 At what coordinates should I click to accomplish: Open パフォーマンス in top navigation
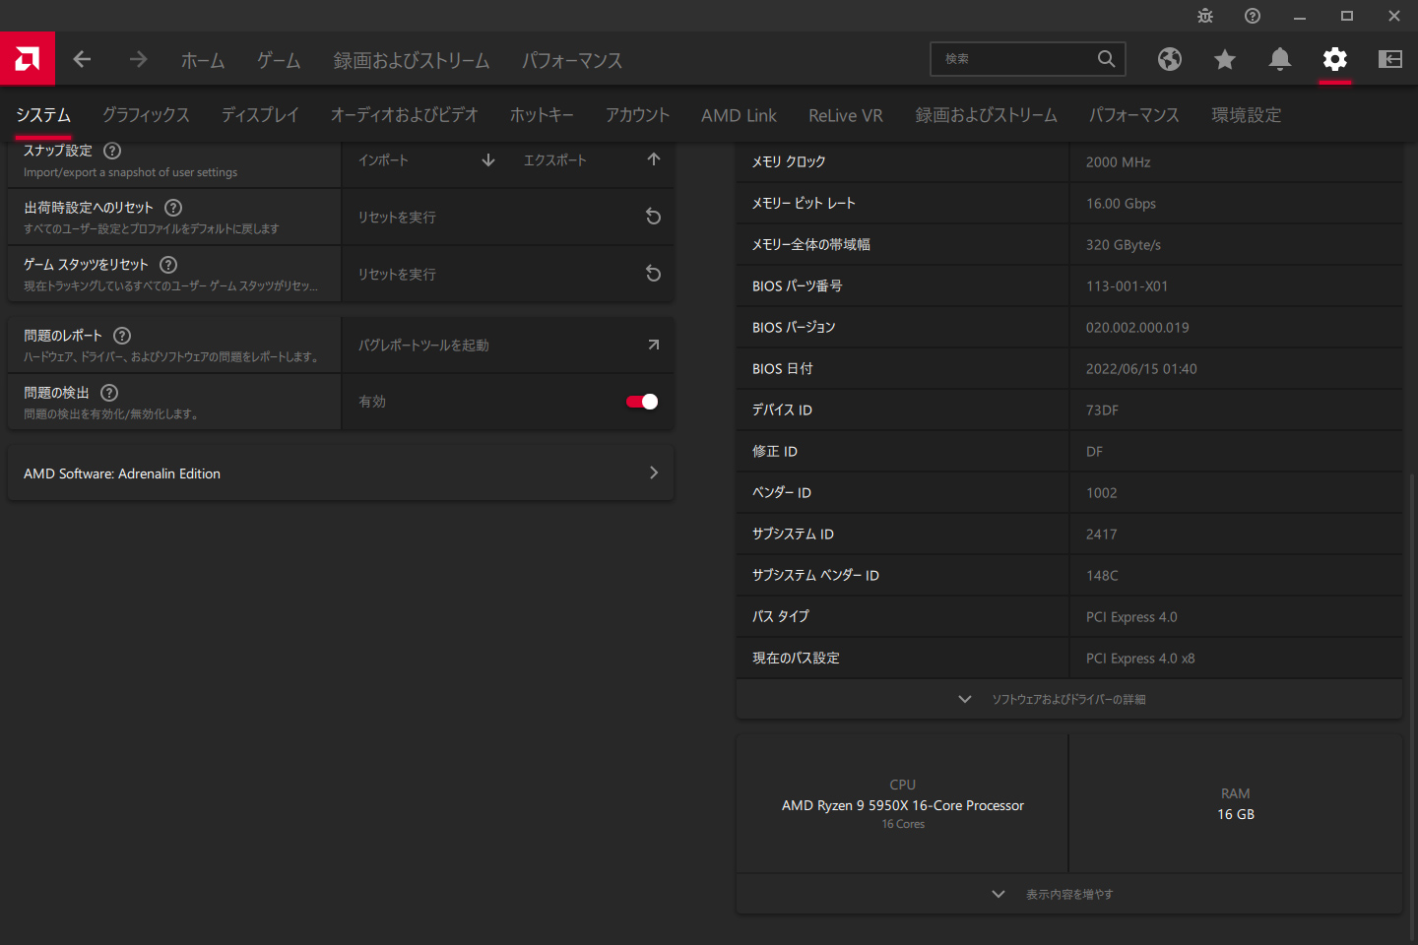(x=572, y=60)
